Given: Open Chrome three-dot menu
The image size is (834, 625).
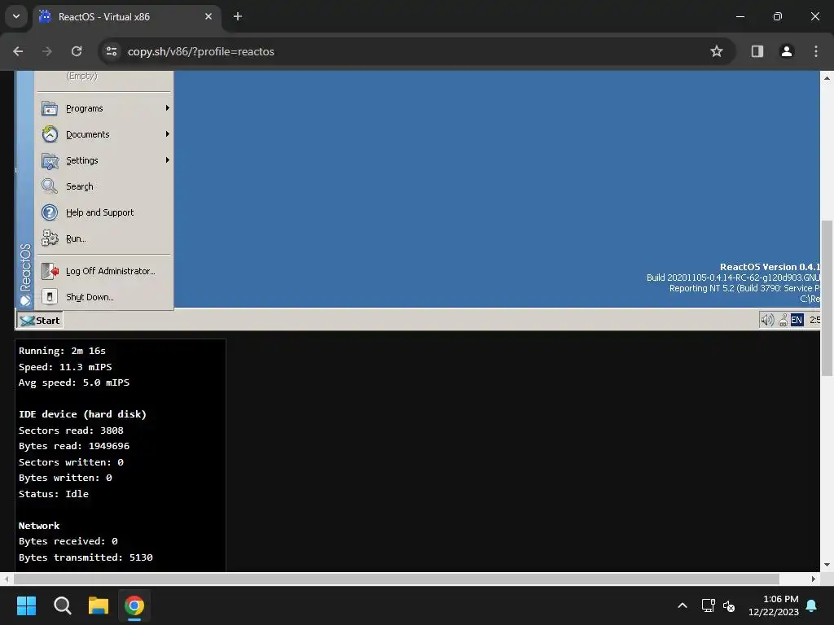Looking at the screenshot, I should tap(816, 51).
